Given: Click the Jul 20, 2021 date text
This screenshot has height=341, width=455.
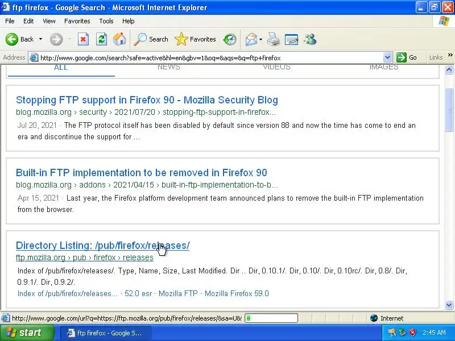Looking at the screenshot, I should (x=37, y=125).
